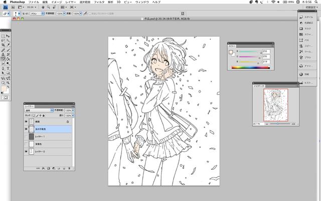
Task: Pick the Zoom tool in the options bar
Action: point(49,8)
